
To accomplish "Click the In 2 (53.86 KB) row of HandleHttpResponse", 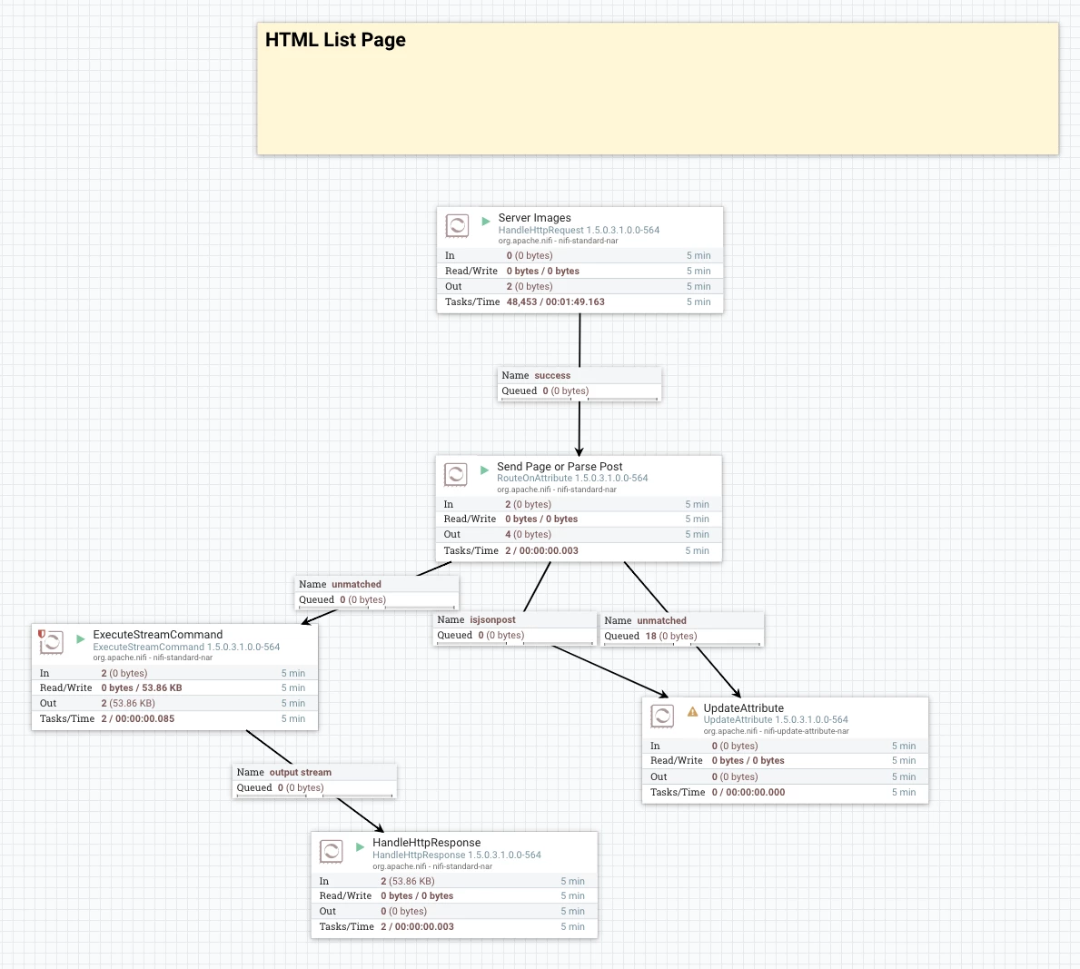I will tap(454, 881).
